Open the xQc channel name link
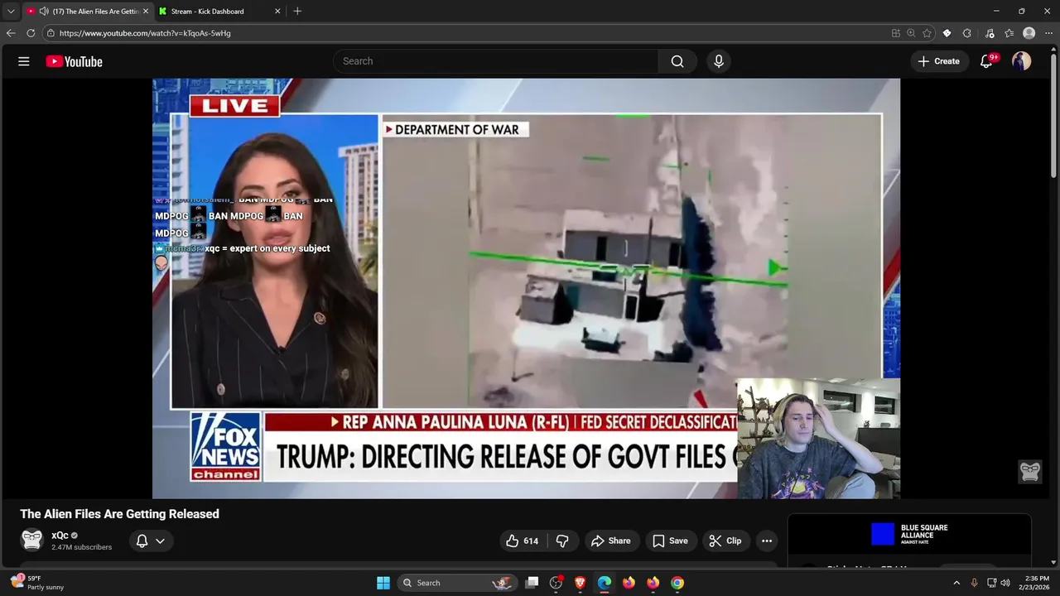1060x596 pixels. pos(60,535)
